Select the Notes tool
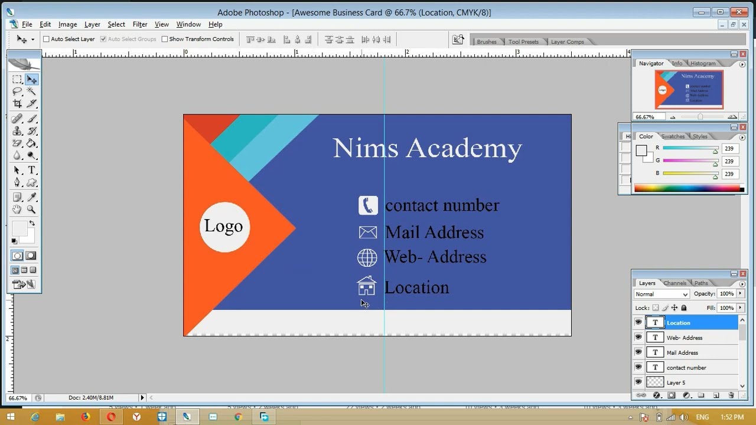This screenshot has width=756, height=425. 17,197
